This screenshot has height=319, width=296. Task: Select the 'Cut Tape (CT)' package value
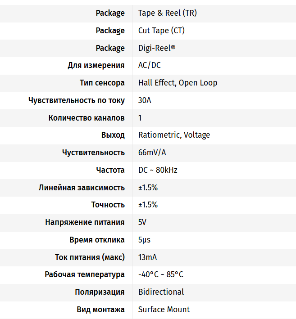161,31
